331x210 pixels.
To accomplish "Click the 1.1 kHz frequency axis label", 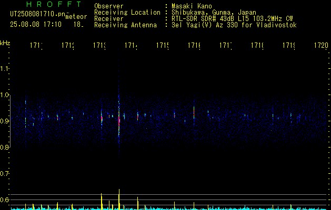I will (x=4, y=69).
